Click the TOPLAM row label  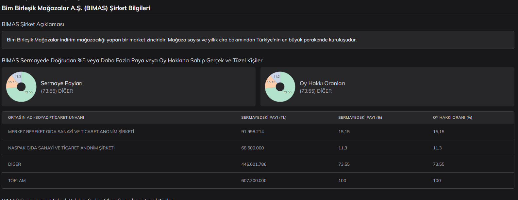pos(17,181)
